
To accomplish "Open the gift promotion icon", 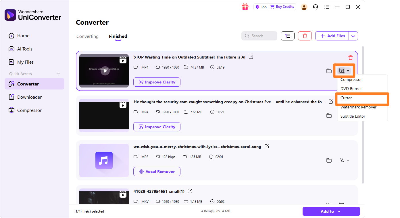I will 245,7.
